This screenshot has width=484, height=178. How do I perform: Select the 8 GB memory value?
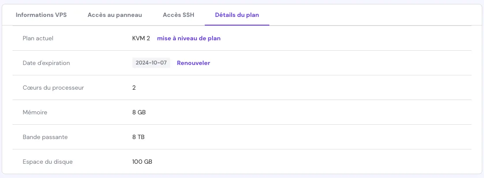tap(139, 112)
